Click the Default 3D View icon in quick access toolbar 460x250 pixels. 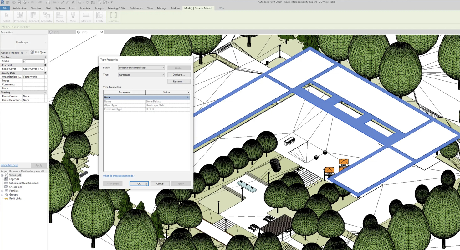click(x=80, y=2)
